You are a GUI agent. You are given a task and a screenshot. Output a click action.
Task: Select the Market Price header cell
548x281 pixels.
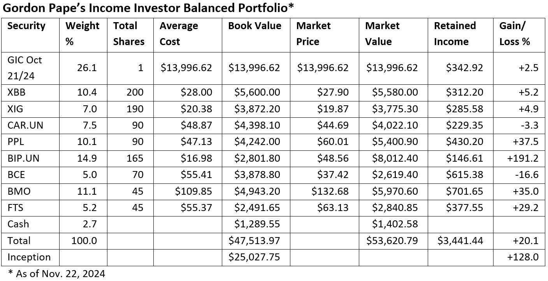pyautogui.click(x=313, y=34)
